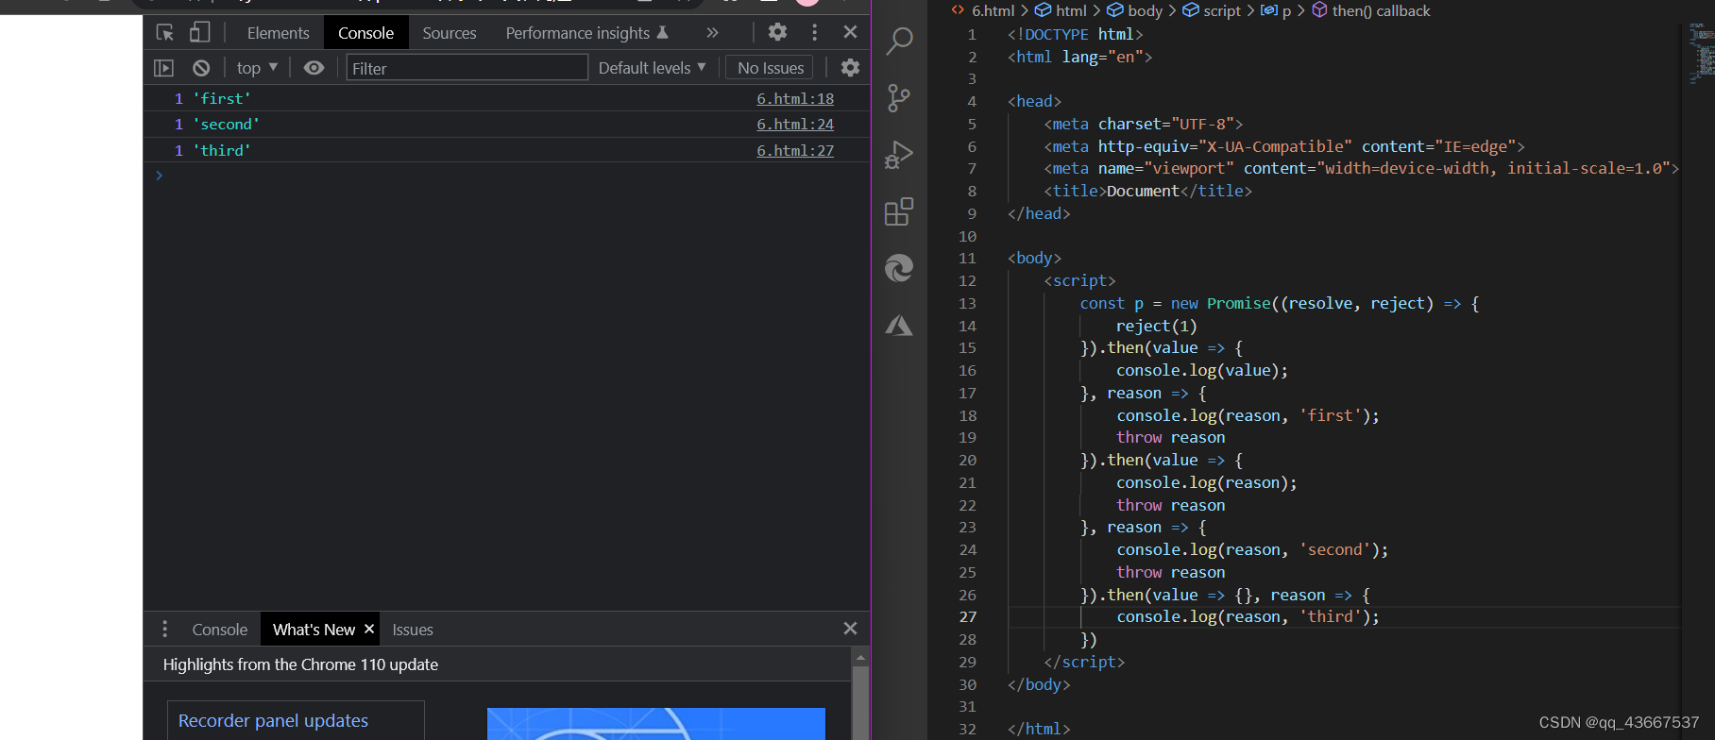Screen dimensions: 1715x740
Task: Toggle the live expression eye icon
Action: (x=314, y=68)
